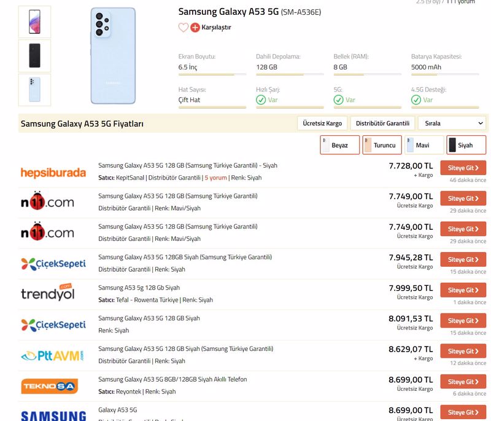Open trendyol Samsung A53 5g 128 Gb Siyah title
The image size is (491, 421).
139,288
